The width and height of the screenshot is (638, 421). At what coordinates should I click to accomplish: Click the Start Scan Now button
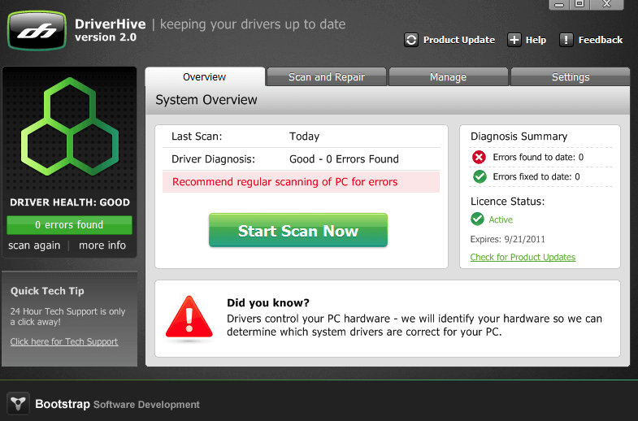297,230
